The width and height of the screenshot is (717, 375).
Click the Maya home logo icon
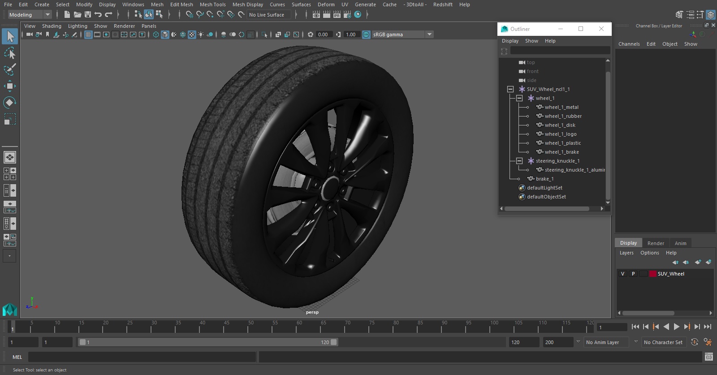pos(10,309)
